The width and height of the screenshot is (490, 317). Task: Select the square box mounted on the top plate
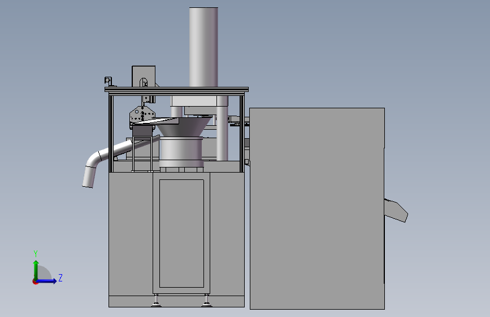(144, 77)
